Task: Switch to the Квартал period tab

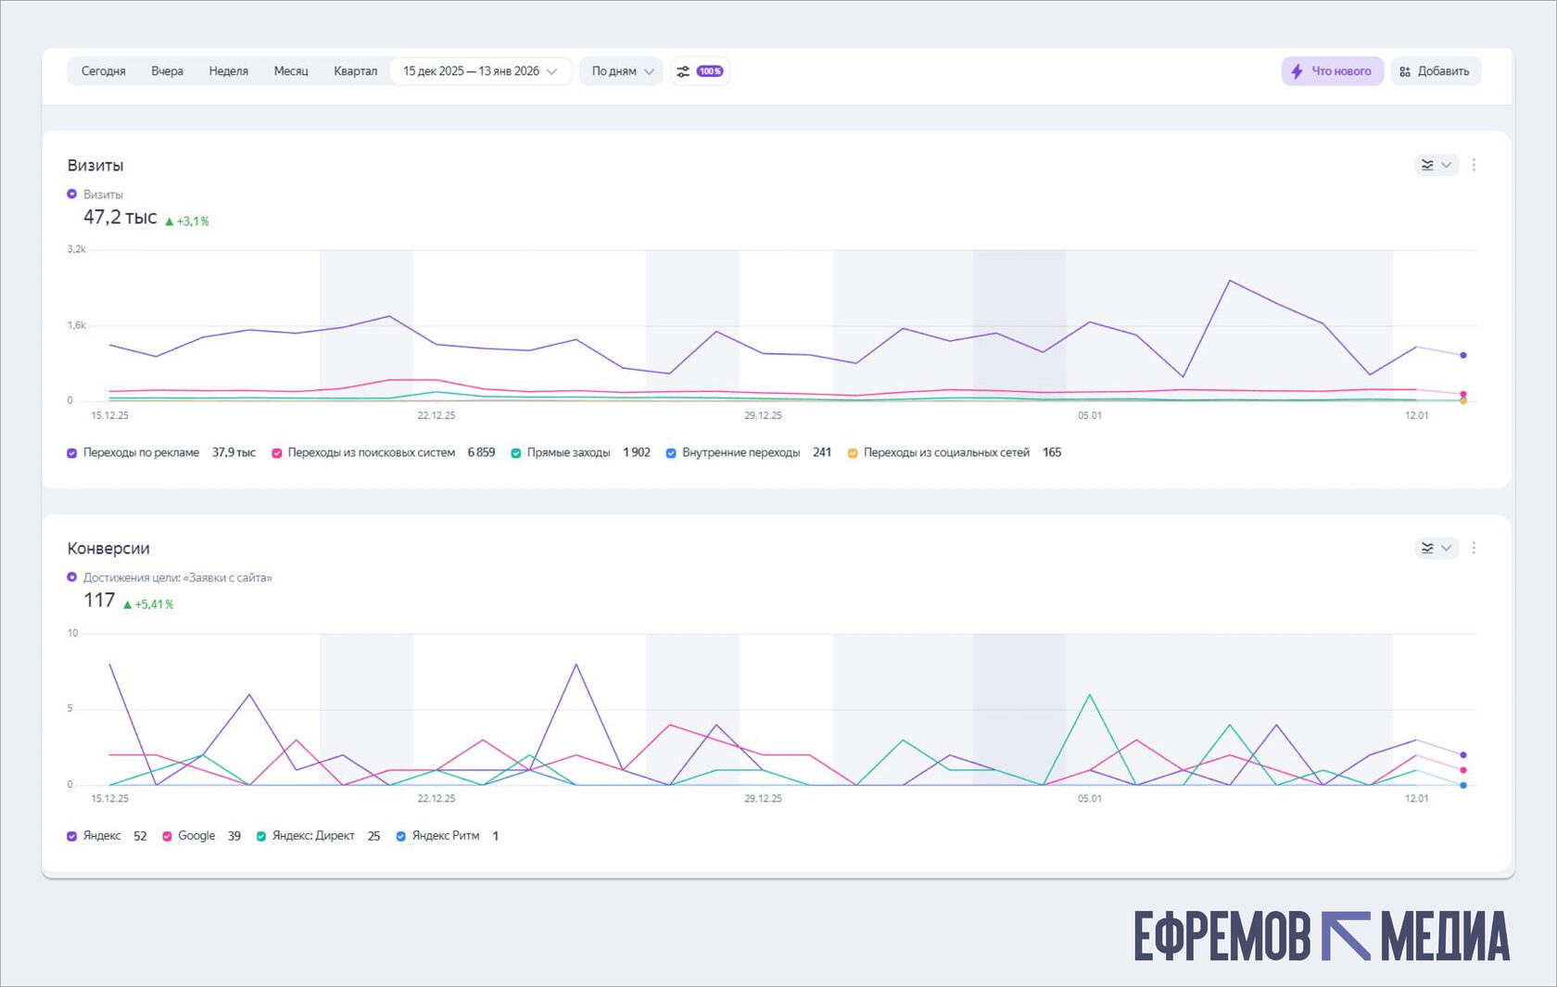Action: 355,71
